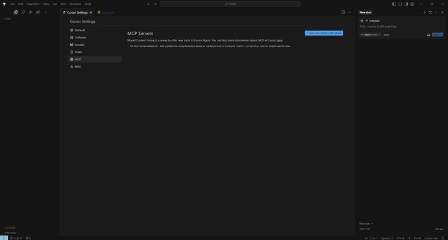This screenshot has height=240, width=448.
Task: Attach image icon in chat input
Action: tap(429, 35)
